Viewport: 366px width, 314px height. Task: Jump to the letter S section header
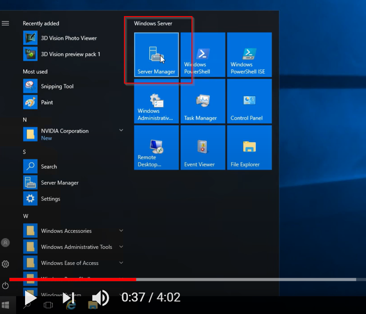tap(24, 152)
